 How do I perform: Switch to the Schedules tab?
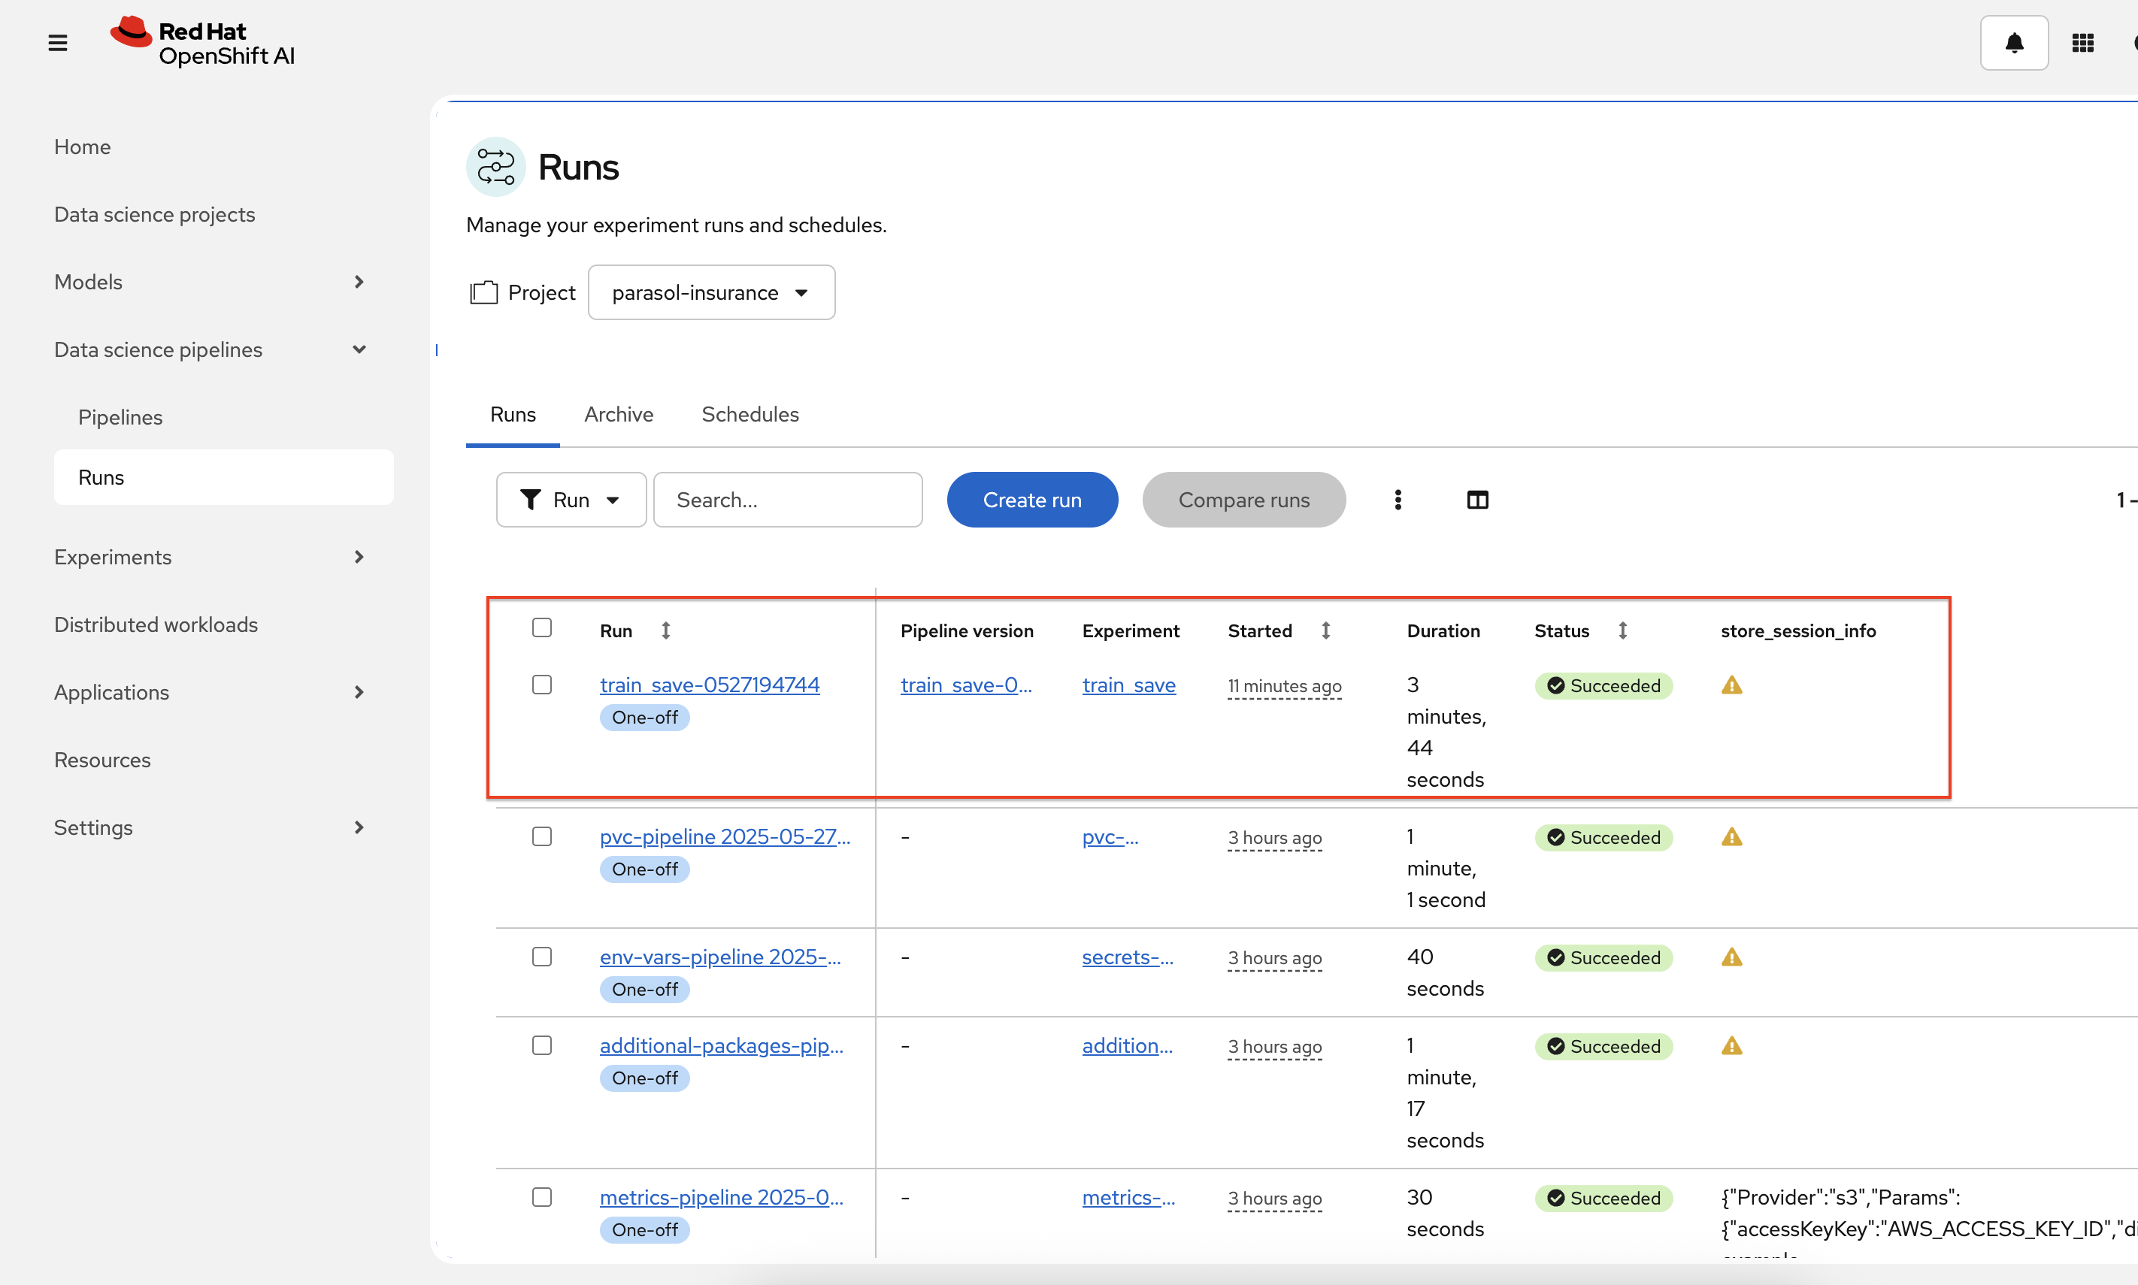[x=750, y=415]
